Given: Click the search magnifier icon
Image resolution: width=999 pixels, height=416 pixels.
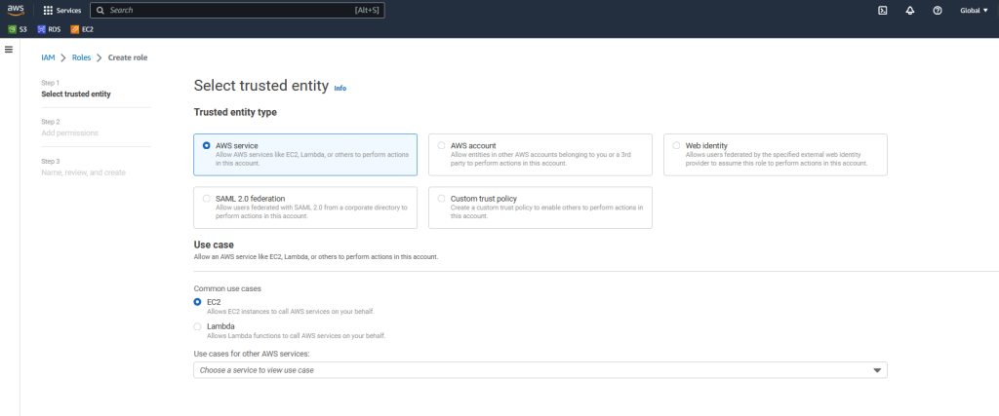Looking at the screenshot, I should 100,10.
